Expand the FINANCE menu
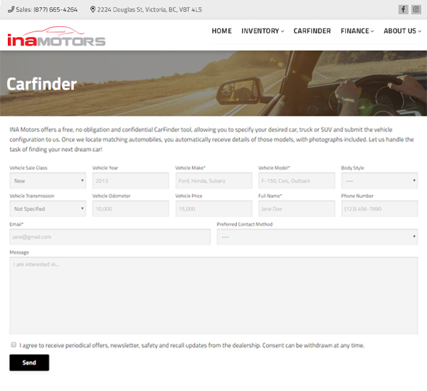The height and width of the screenshot is (391, 427). coord(357,31)
